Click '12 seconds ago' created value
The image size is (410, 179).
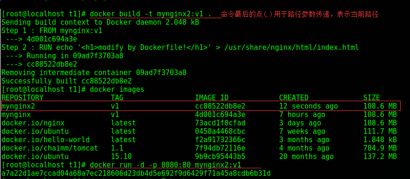coord(309,106)
